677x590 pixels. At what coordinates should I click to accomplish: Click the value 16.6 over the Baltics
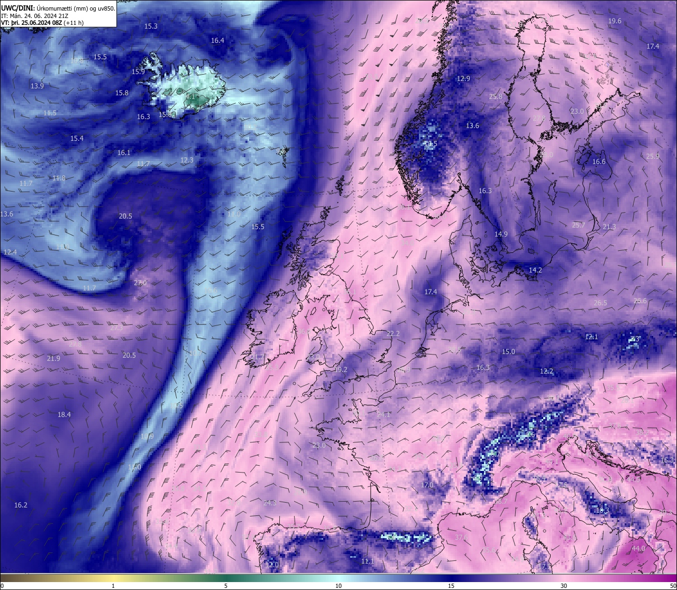(599, 161)
